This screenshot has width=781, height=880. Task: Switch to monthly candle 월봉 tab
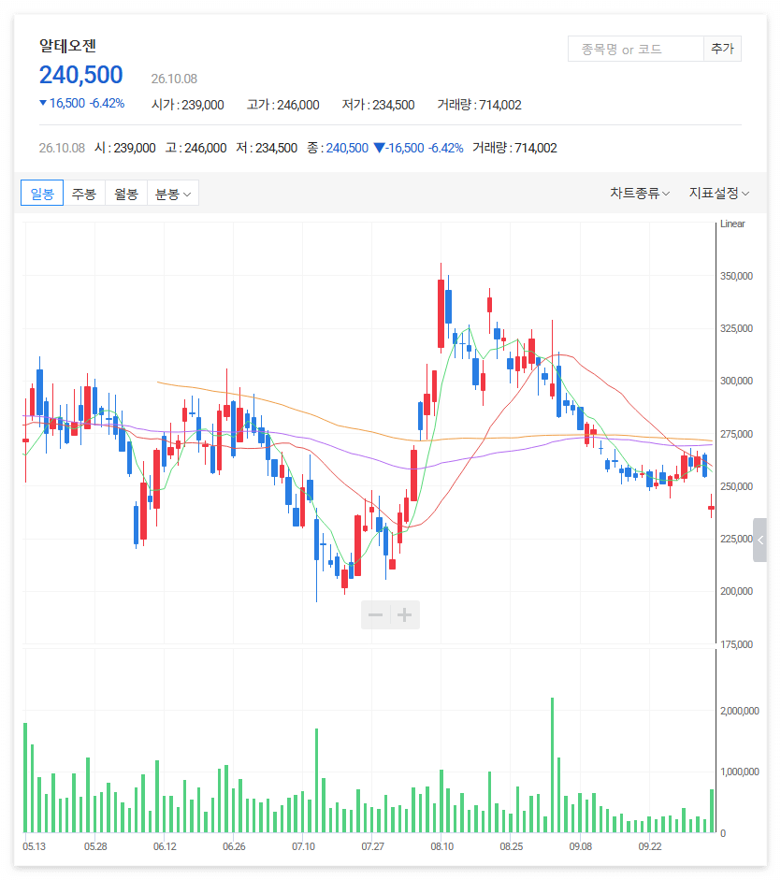(x=126, y=193)
